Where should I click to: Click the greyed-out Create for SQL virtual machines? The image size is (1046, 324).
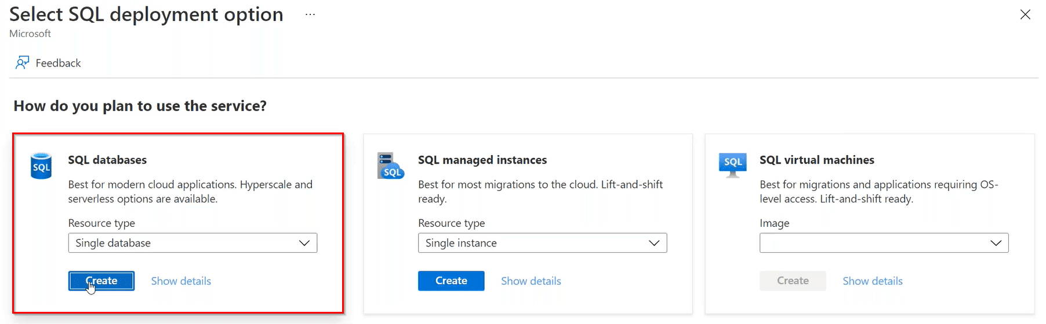[x=793, y=281]
